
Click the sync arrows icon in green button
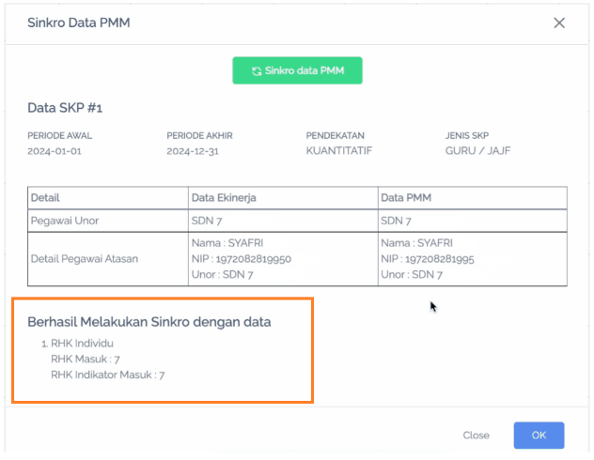pos(256,70)
